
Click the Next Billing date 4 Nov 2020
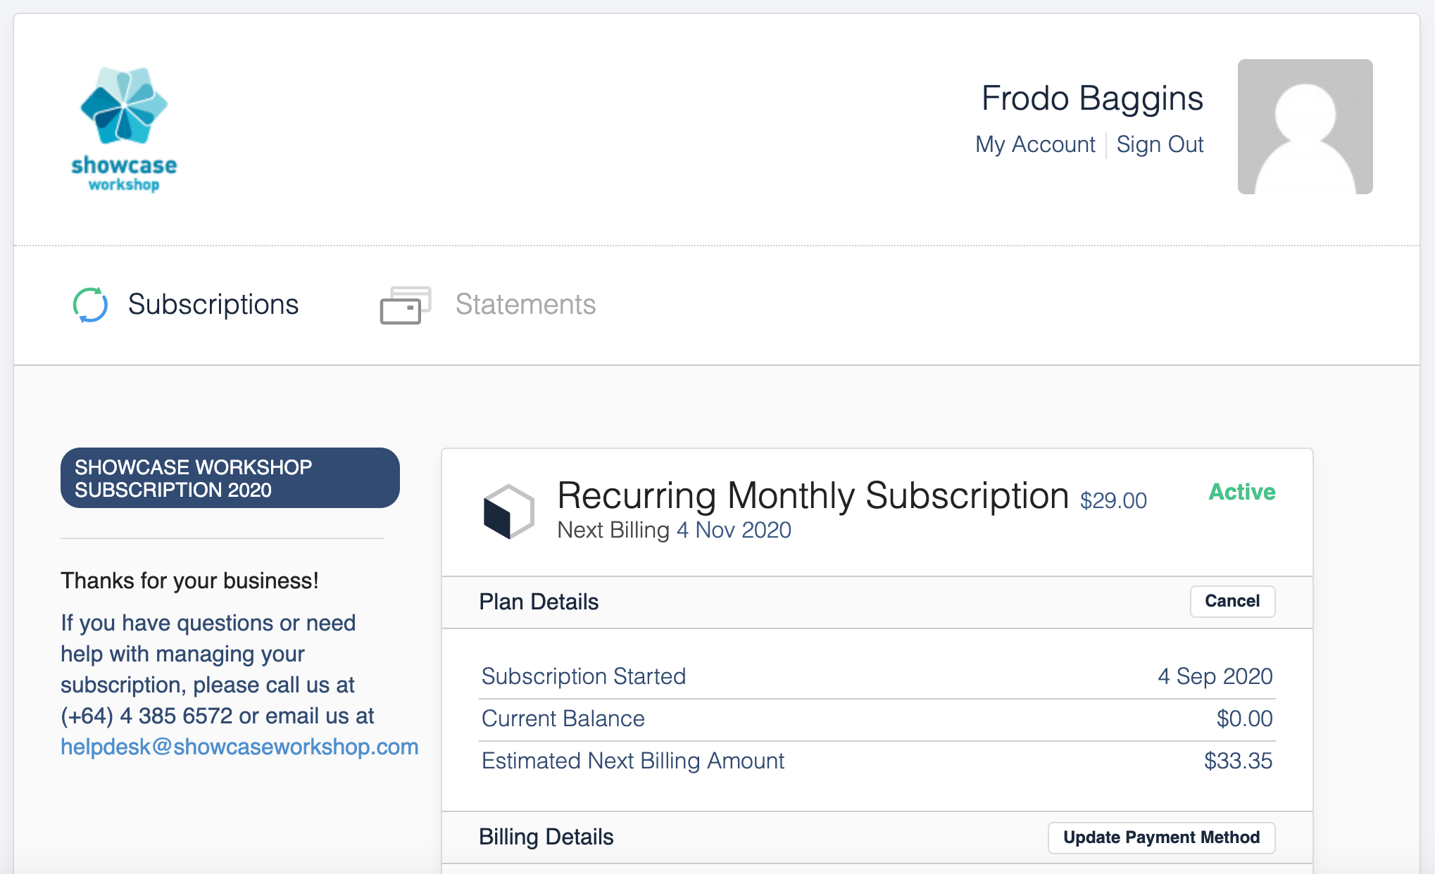(734, 530)
